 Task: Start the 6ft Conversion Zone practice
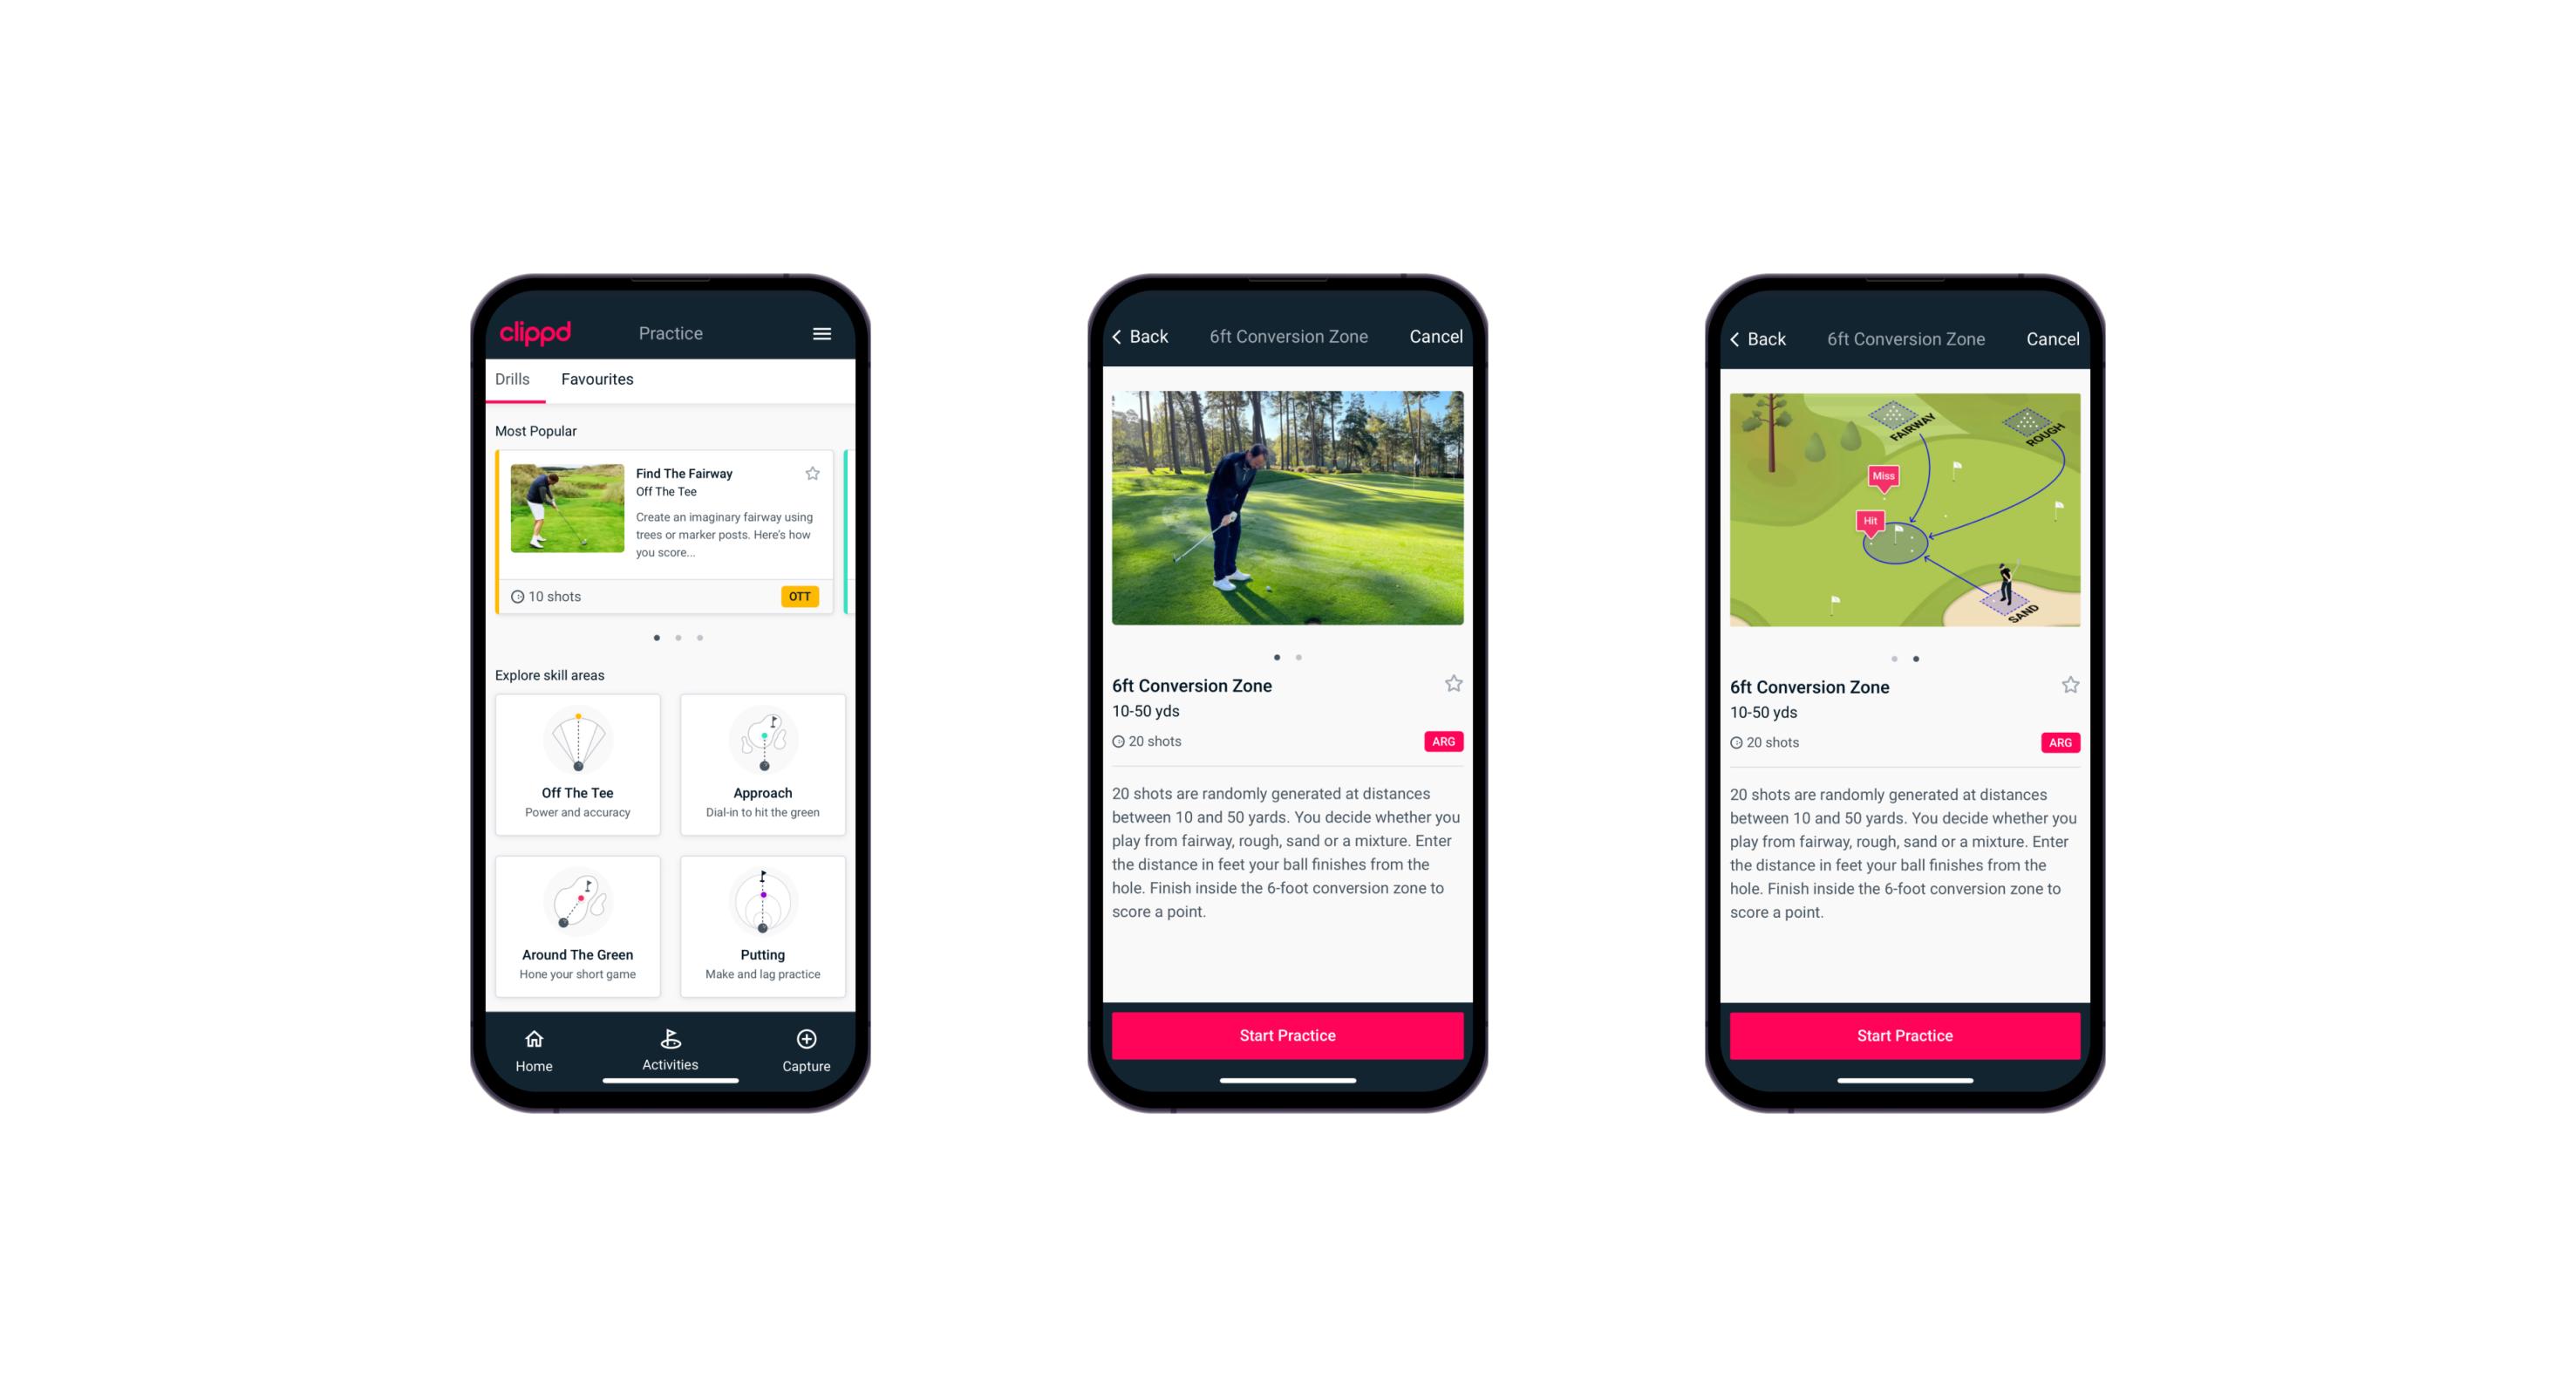(1289, 1034)
